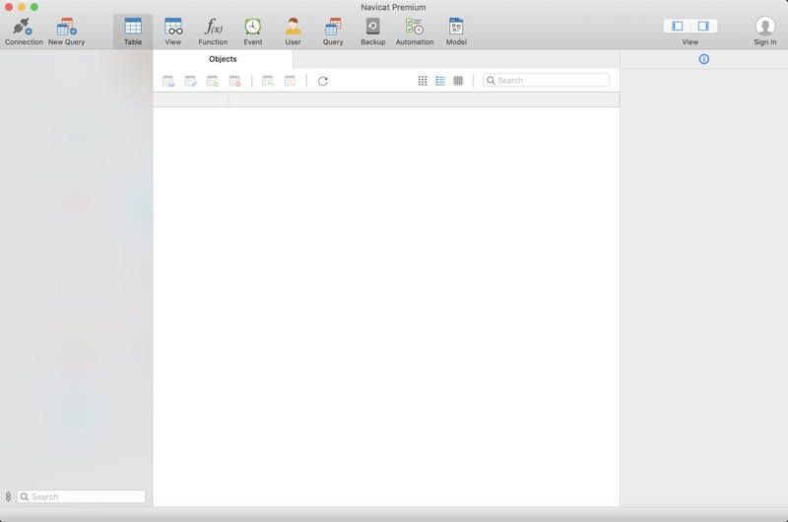This screenshot has width=788, height=522.
Task: Focus the connection Search field at the bottom left
Action: tap(82, 496)
